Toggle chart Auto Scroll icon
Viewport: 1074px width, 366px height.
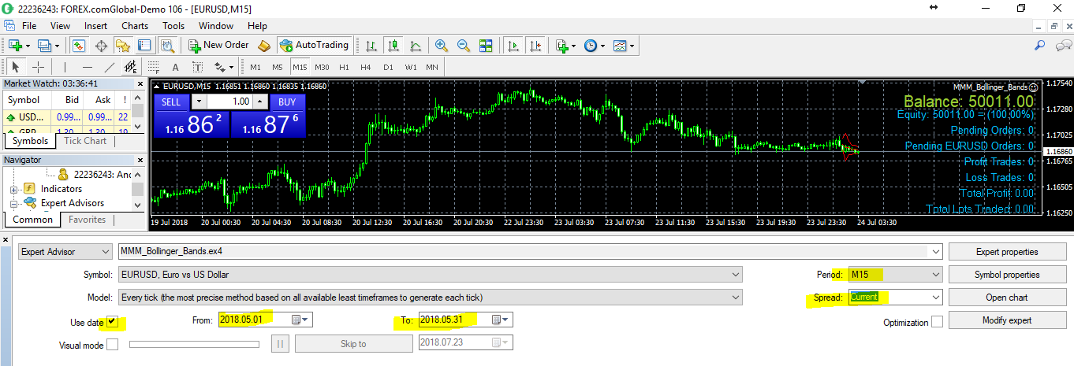513,45
